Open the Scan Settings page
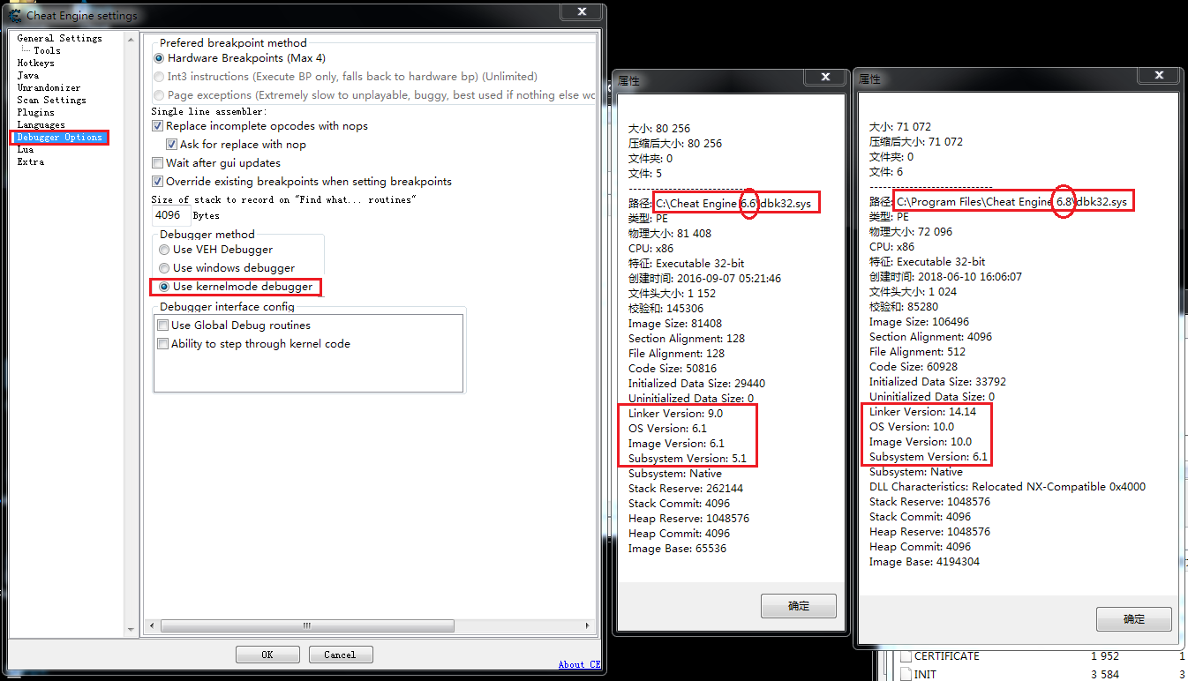1188x681 pixels. [51, 100]
